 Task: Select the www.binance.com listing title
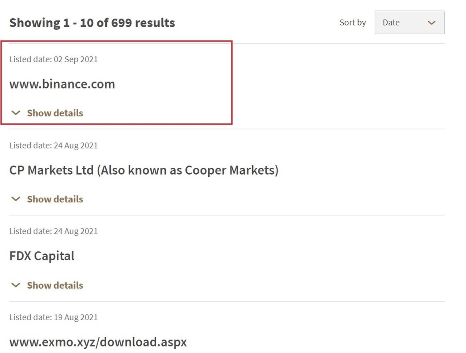(62, 84)
